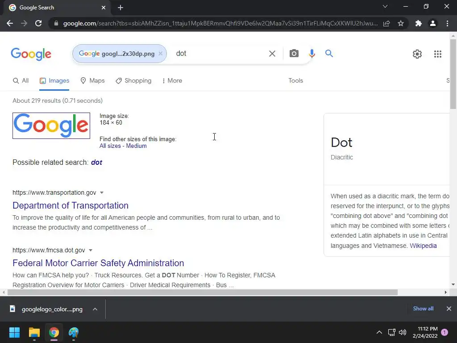Click the scroll down arrow of the page
Image resolution: width=457 pixels, height=343 pixels.
point(453,284)
